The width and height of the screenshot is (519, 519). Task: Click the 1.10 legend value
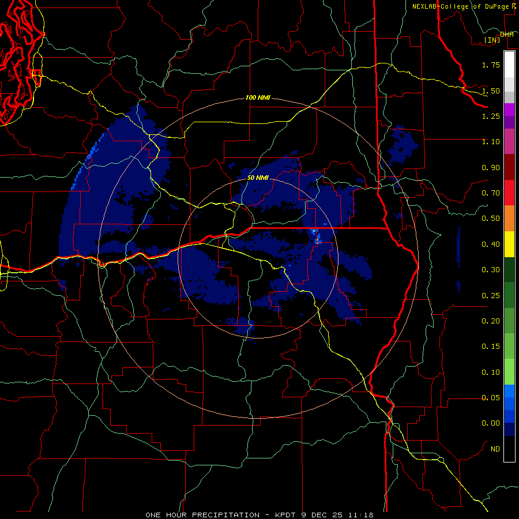coord(491,142)
